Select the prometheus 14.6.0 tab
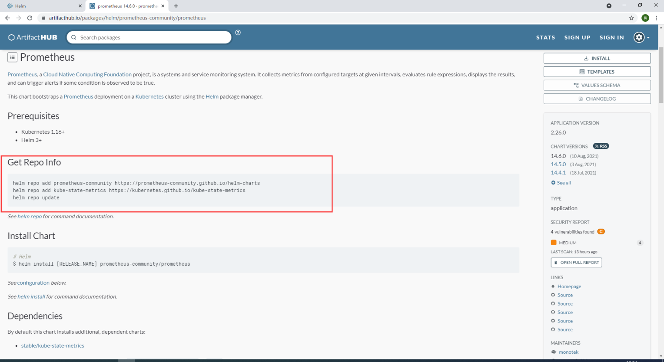The image size is (664, 362). click(x=127, y=6)
